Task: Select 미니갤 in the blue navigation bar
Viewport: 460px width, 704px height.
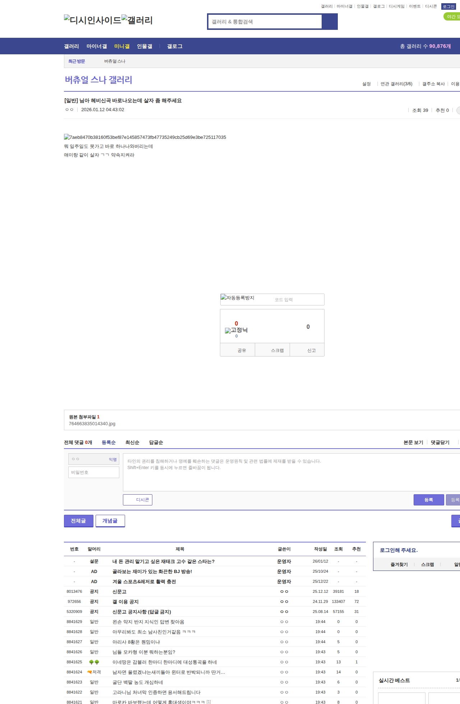Action: [x=122, y=46]
